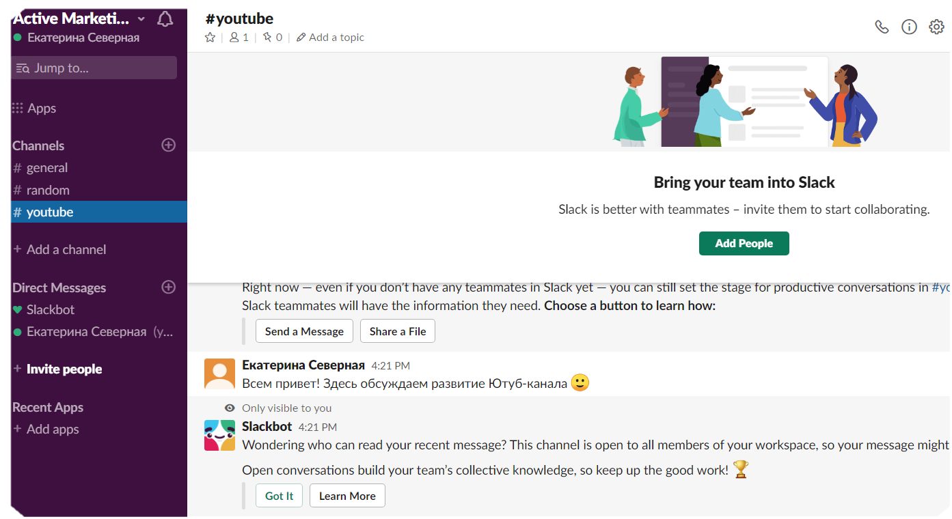
Task: Click the #youtube channel title
Action: tap(239, 18)
